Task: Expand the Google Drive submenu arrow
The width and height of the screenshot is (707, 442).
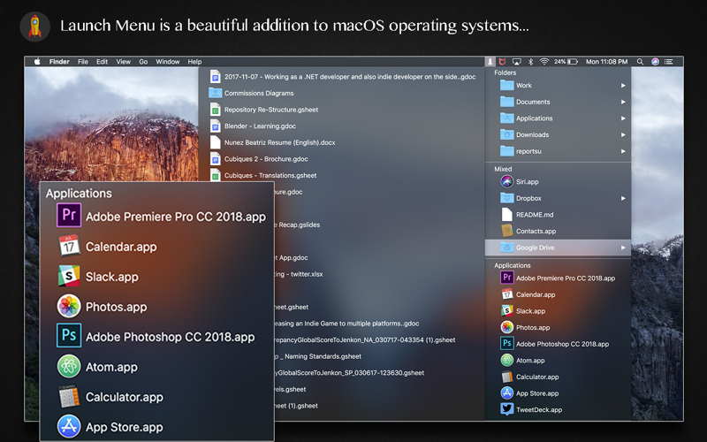Action: 623,248
